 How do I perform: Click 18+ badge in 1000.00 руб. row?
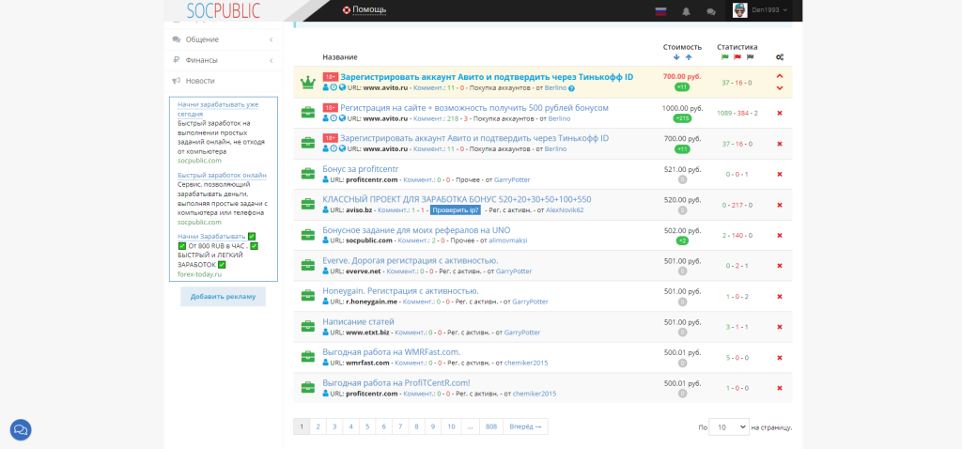pos(330,108)
